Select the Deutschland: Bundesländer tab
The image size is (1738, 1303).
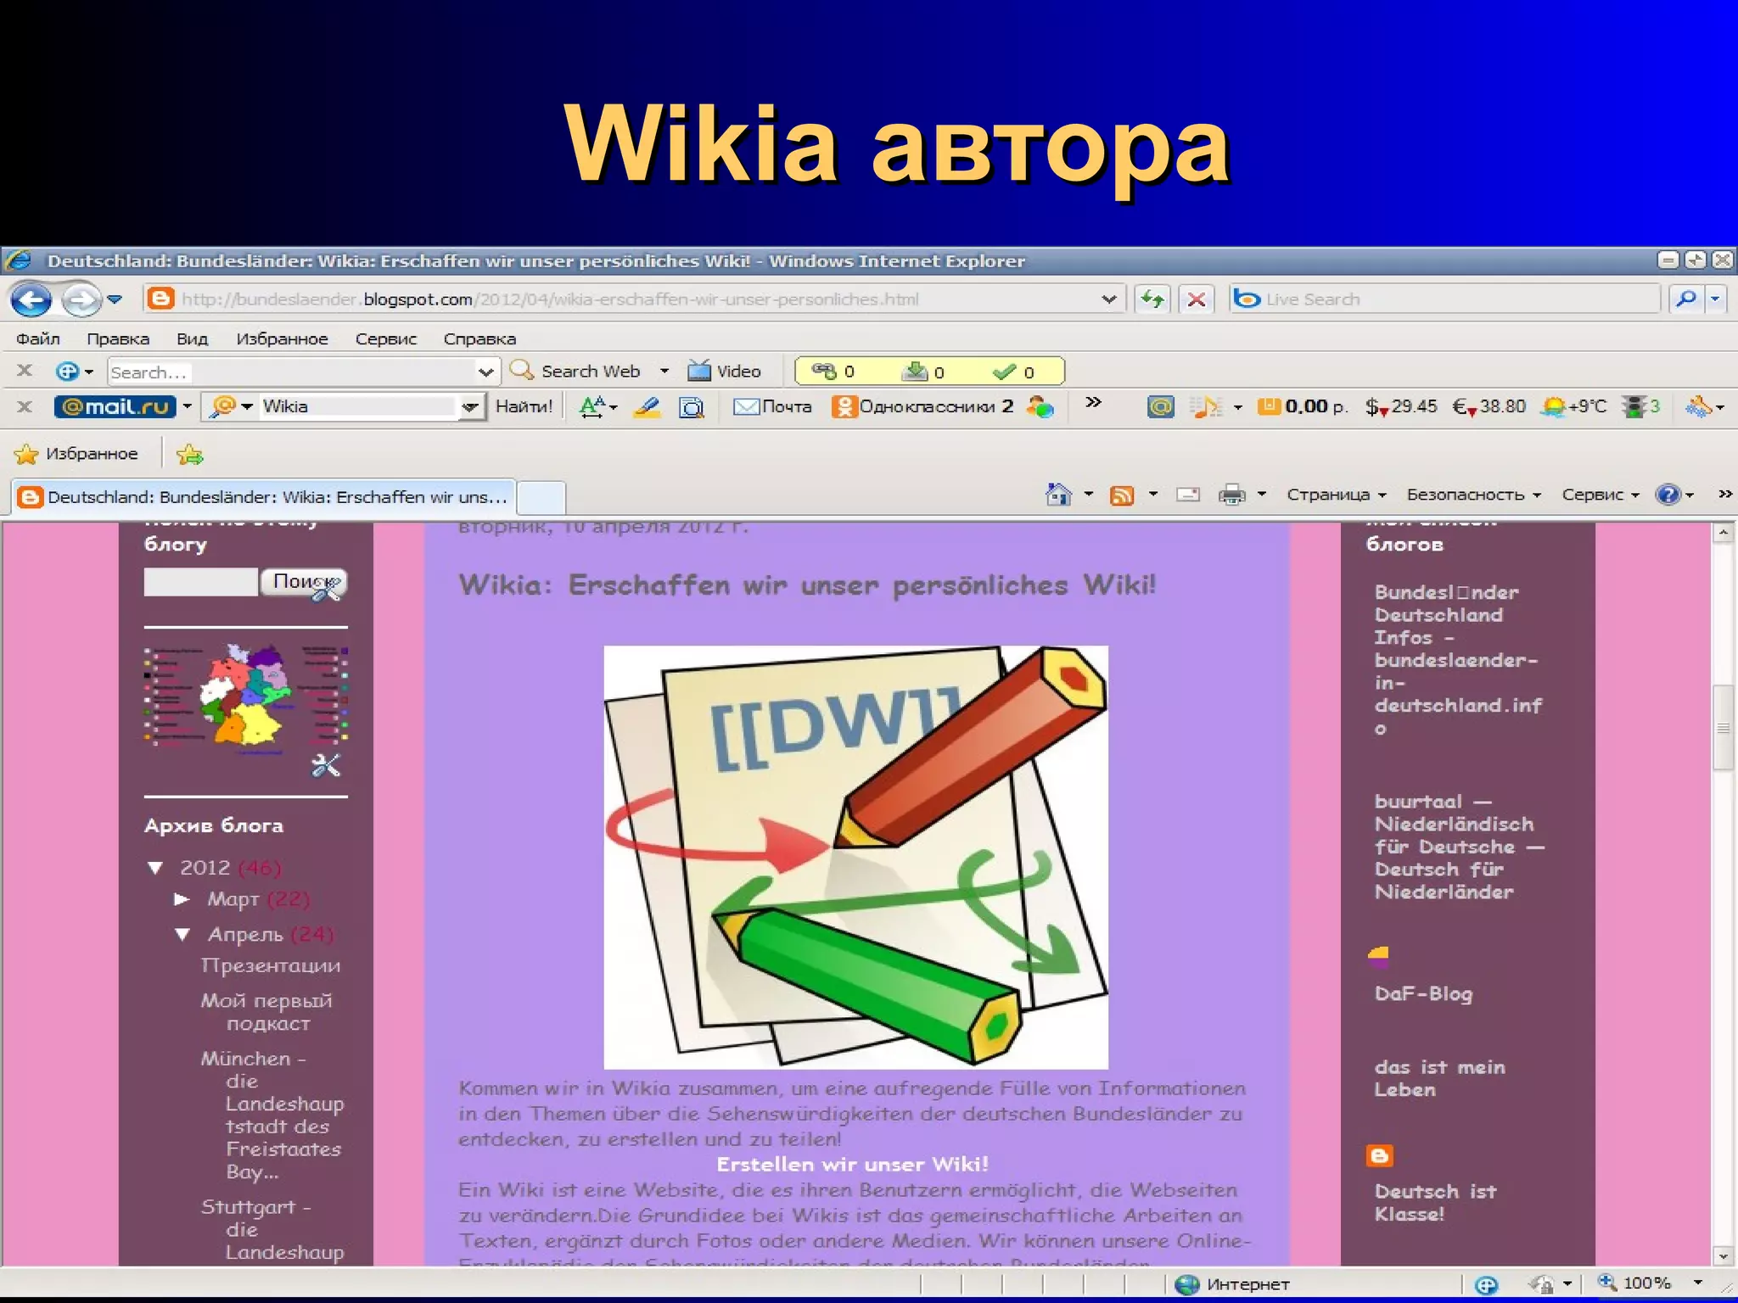click(263, 497)
